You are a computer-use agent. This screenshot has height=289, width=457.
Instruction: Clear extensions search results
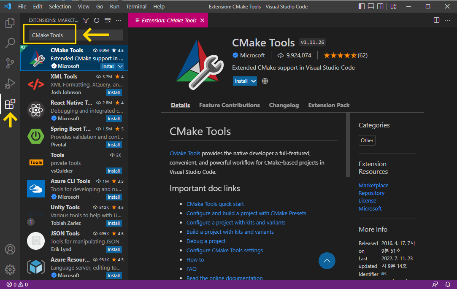point(108,20)
